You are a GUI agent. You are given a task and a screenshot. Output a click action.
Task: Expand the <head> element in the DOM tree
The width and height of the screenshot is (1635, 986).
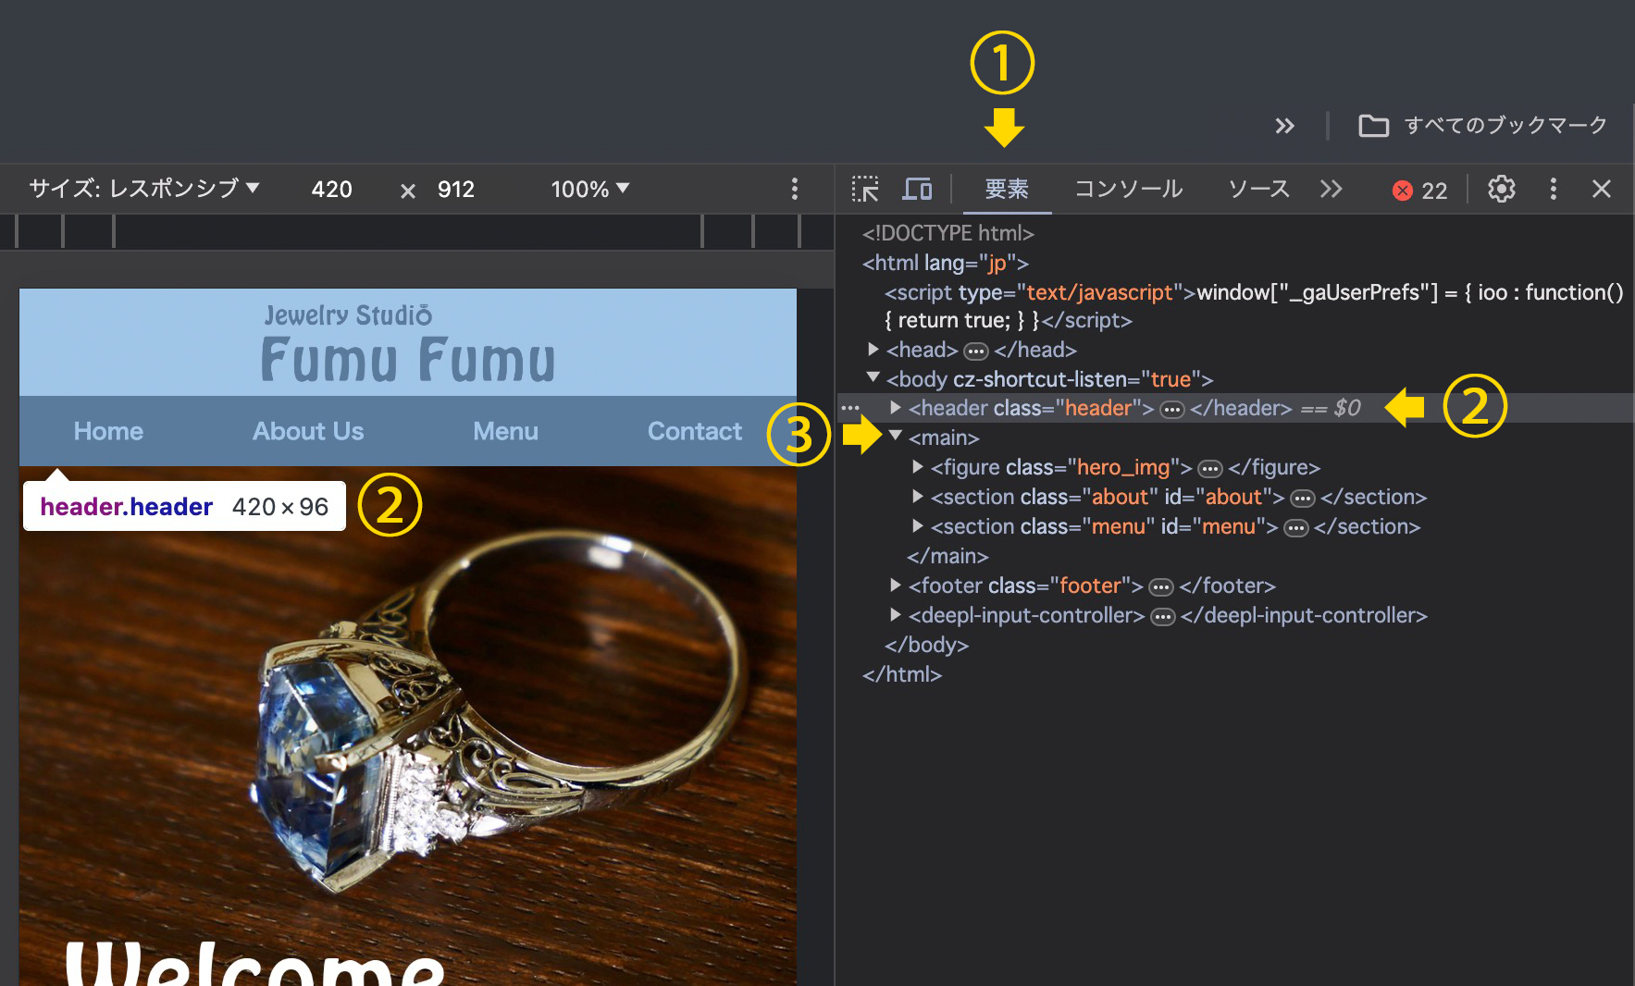(x=872, y=349)
